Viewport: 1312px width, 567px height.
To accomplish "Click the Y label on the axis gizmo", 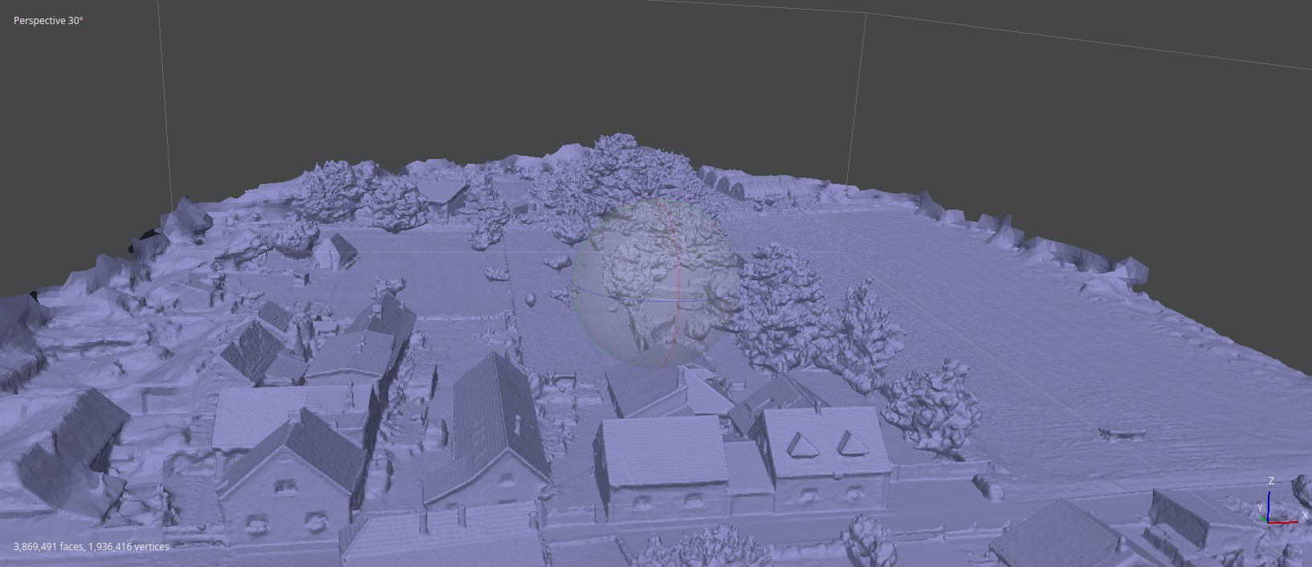I will 1258,509.
